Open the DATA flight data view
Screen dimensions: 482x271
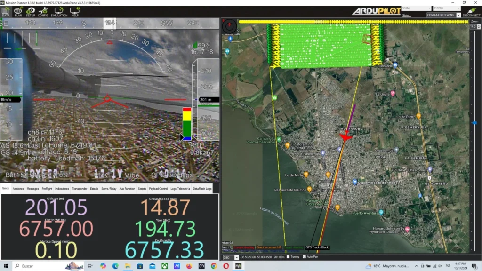(6, 12)
